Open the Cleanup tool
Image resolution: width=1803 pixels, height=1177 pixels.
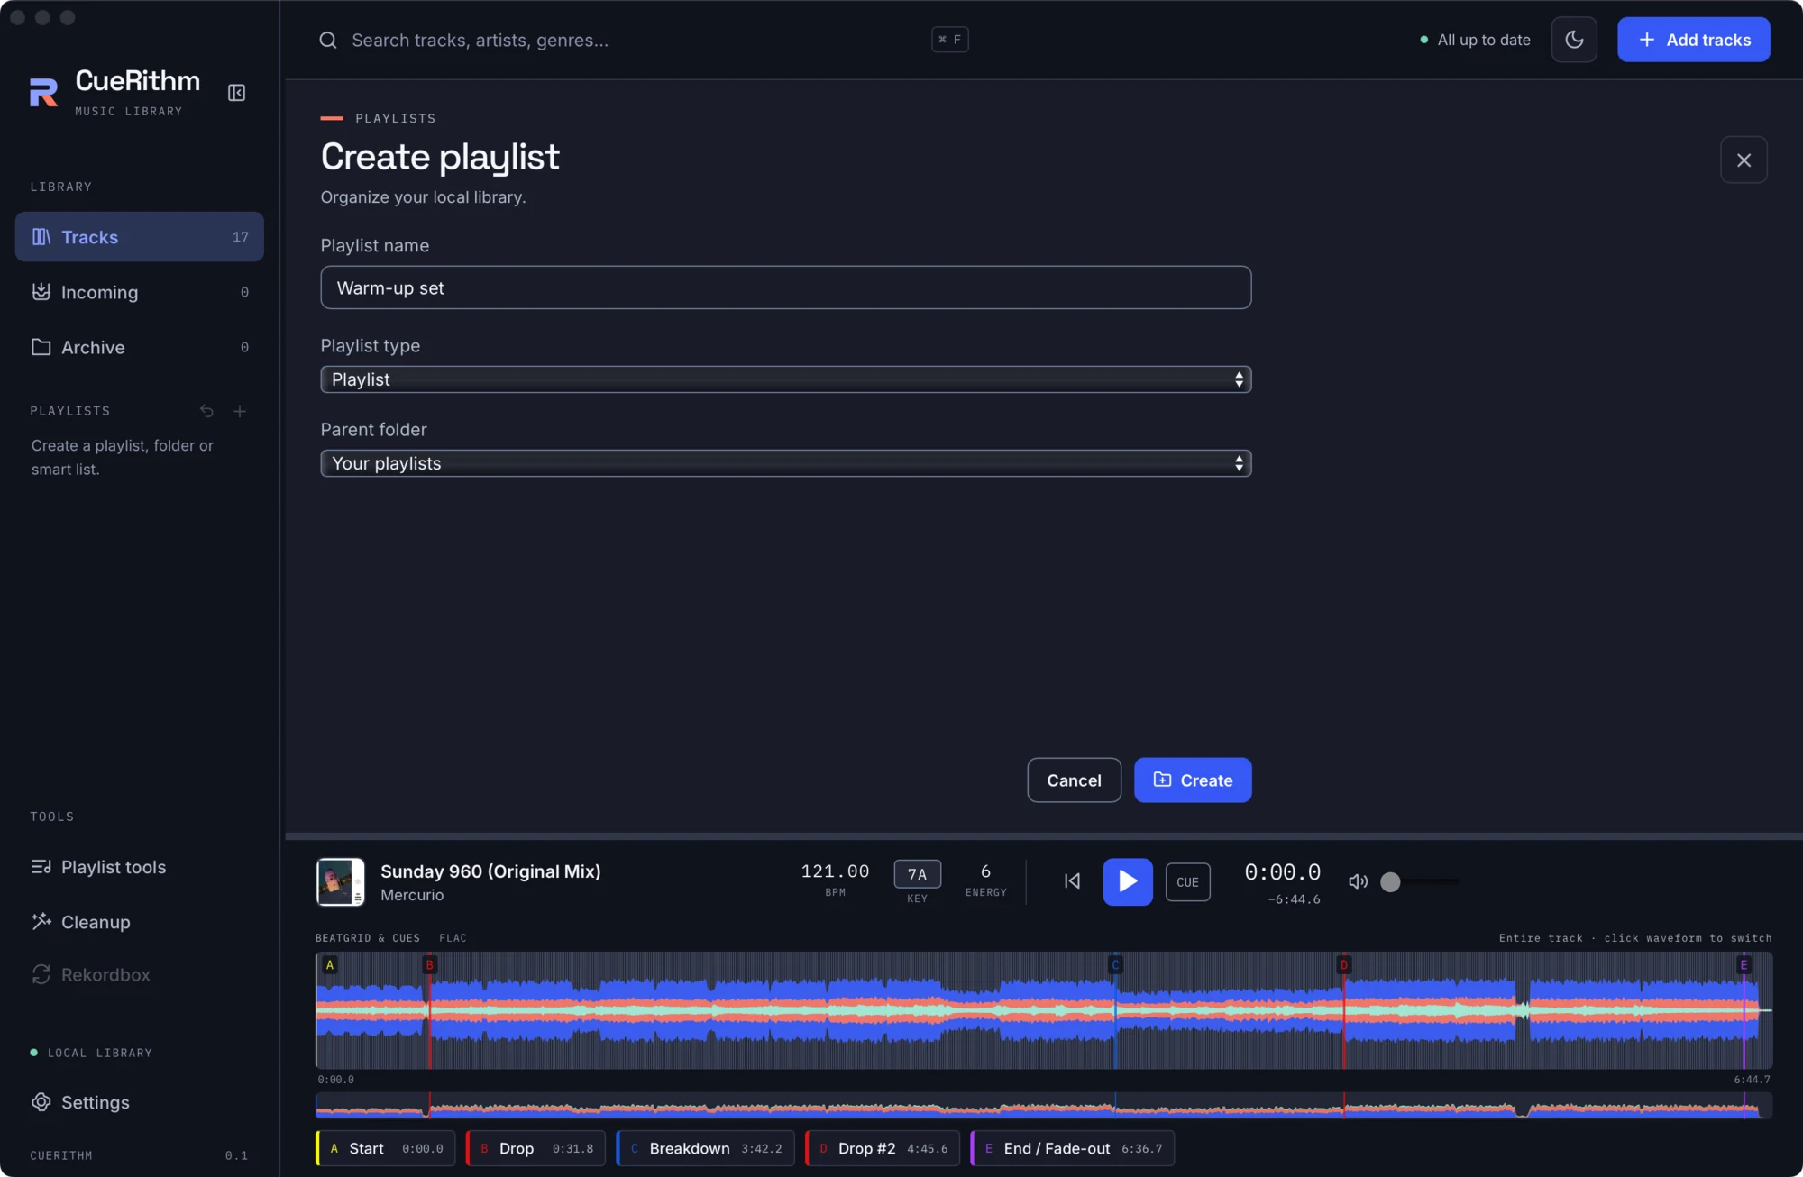[x=140, y=922]
